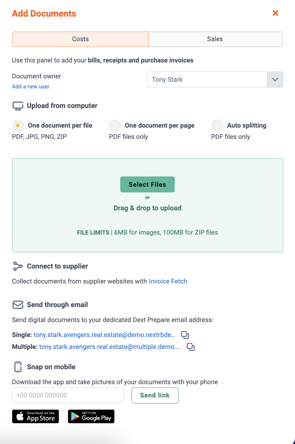Focus the phone number input field
This screenshot has width=295, height=444.
pos(68,395)
